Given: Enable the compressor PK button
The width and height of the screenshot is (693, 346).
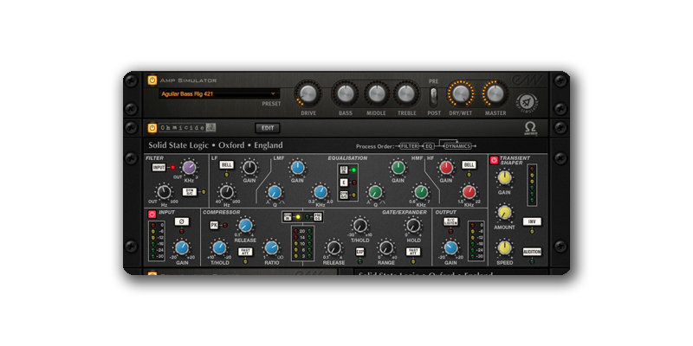Looking at the screenshot, I should pos(214,225).
